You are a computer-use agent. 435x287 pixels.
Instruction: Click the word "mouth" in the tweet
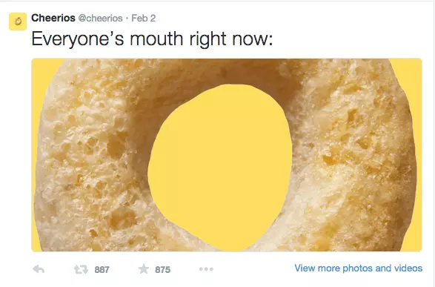(156, 39)
